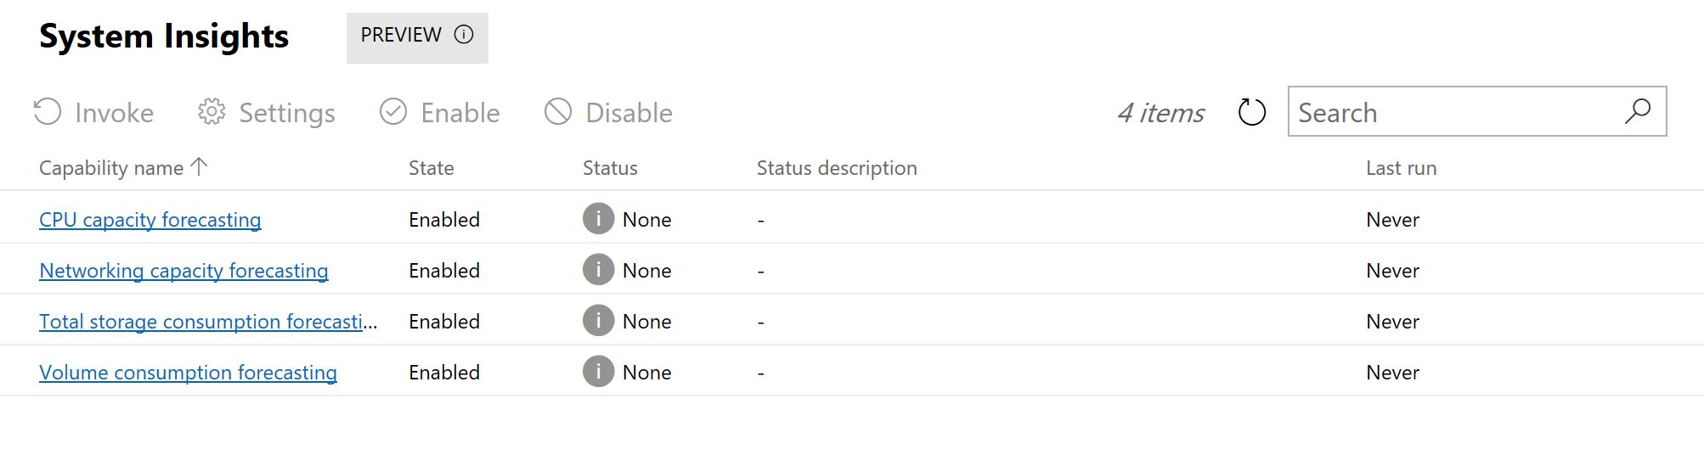Image resolution: width=1704 pixels, height=466 pixels.
Task: Open the CPU capacity forecasting link
Action: tap(150, 220)
